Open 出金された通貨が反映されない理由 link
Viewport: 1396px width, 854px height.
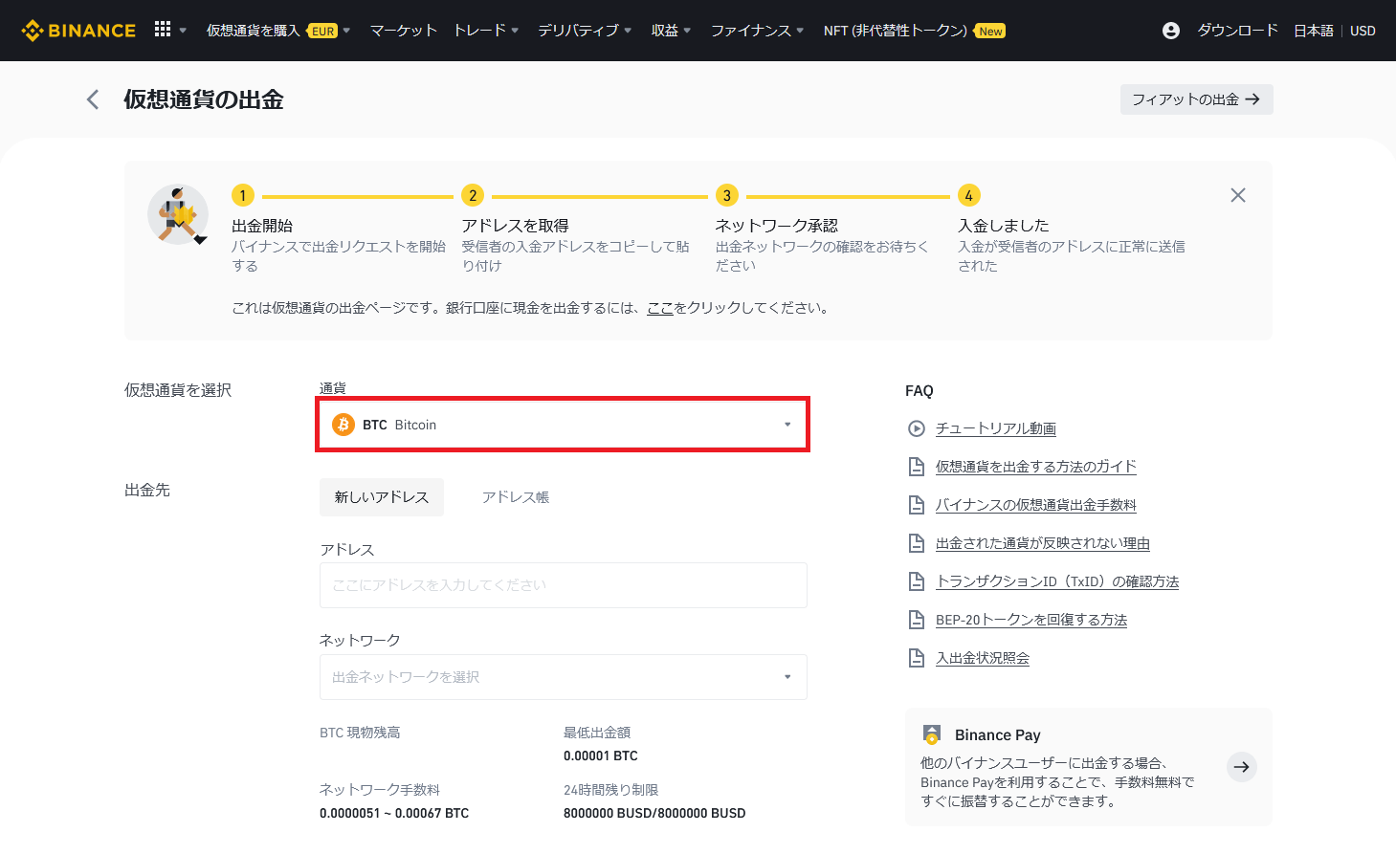point(1043,543)
